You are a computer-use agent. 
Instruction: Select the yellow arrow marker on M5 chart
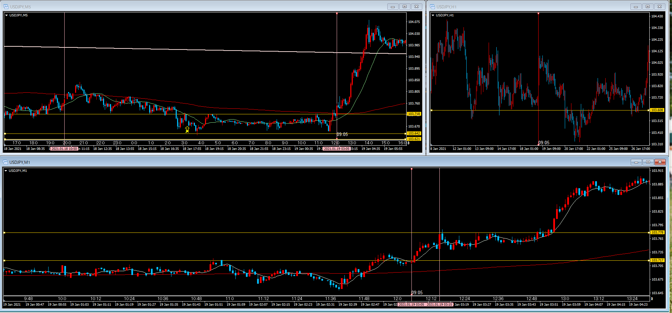pos(187,130)
